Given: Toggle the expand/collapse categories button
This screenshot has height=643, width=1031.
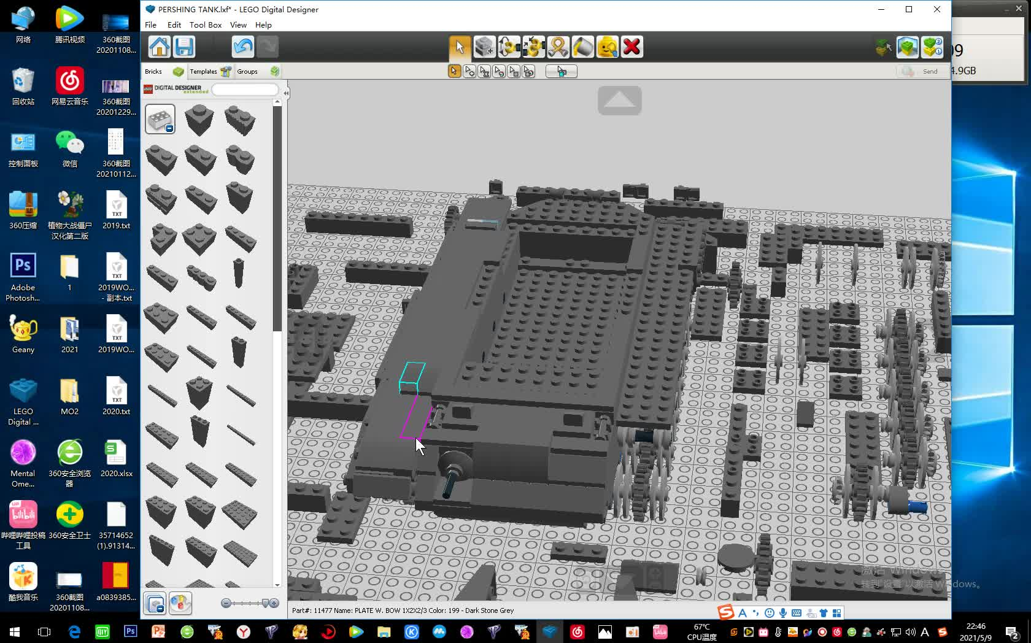Looking at the screenshot, I should tap(155, 604).
